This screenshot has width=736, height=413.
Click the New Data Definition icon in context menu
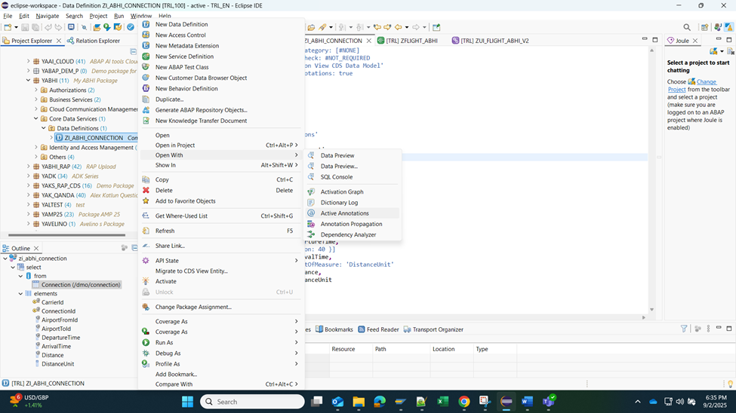coord(146,24)
